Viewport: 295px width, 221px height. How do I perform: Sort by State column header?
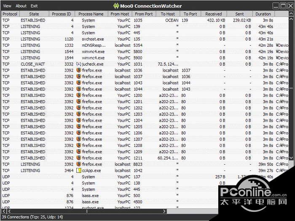coord(34,14)
